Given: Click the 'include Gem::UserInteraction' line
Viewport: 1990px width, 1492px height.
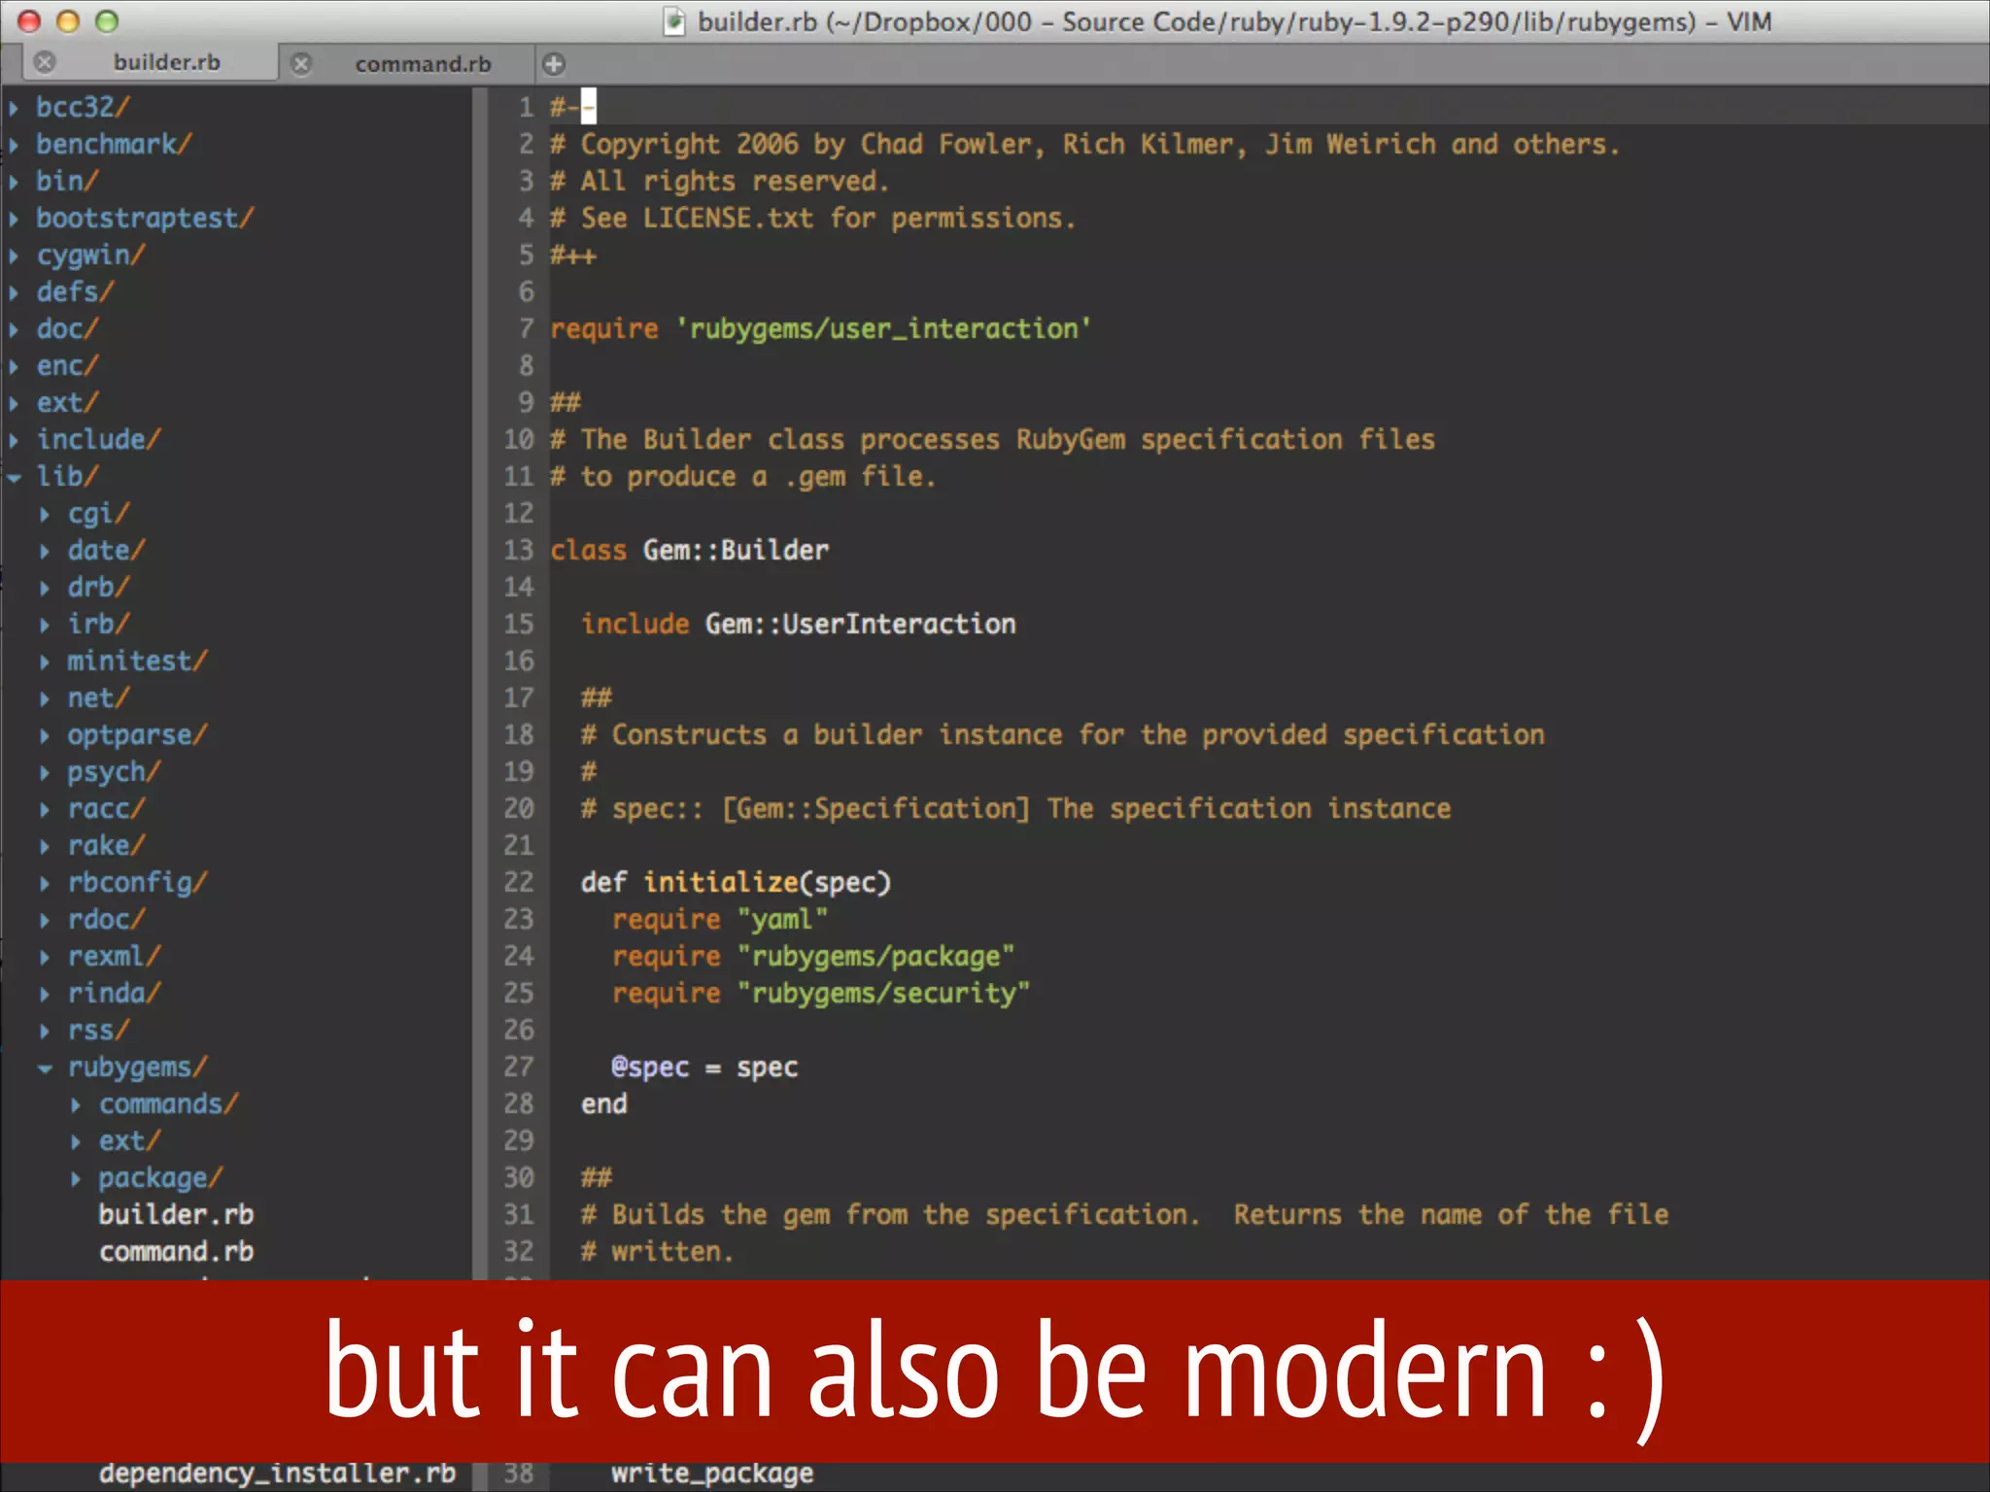Looking at the screenshot, I should (799, 624).
